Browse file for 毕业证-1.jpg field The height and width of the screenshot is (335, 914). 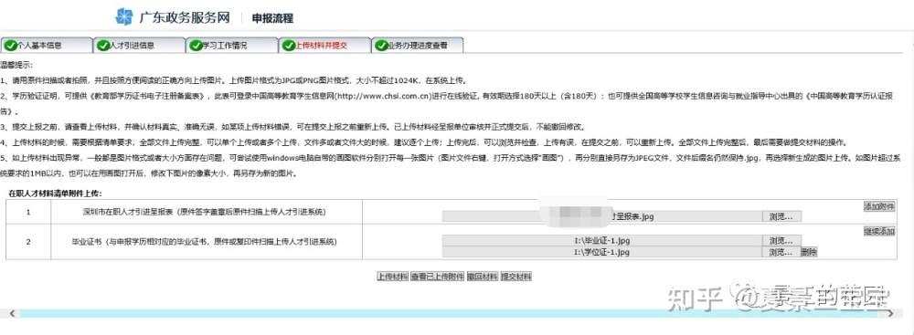coord(781,241)
